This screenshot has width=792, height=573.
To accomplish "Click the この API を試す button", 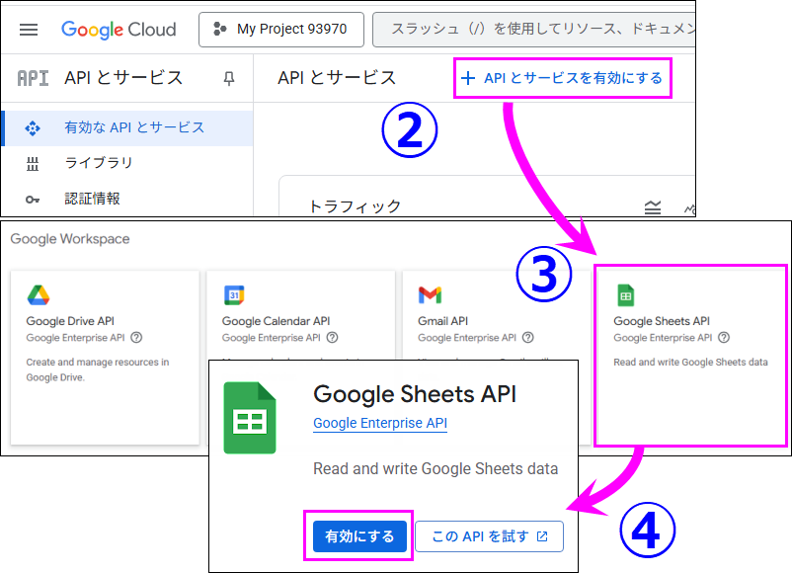I will coord(489,536).
